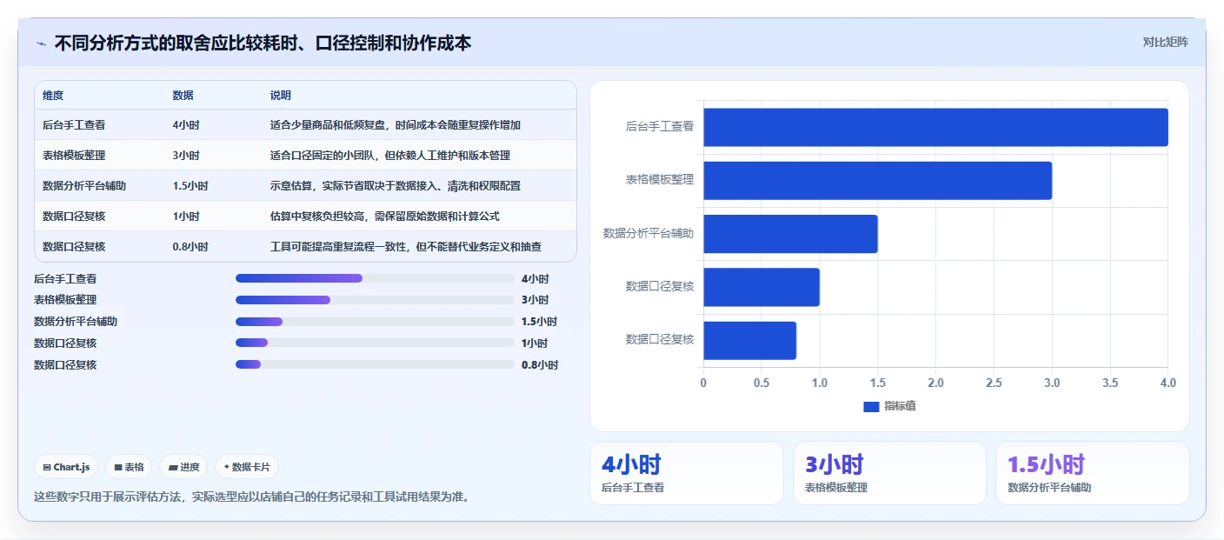Viewport: 1224px width, 540px height.
Task: Click the chart bar ending at 1.0
Action: pyautogui.click(x=762, y=287)
